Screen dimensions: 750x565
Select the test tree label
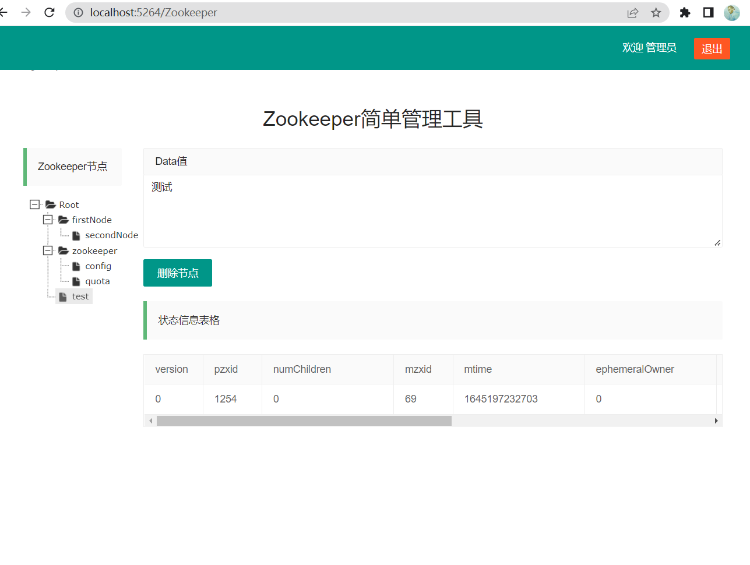tap(80, 296)
